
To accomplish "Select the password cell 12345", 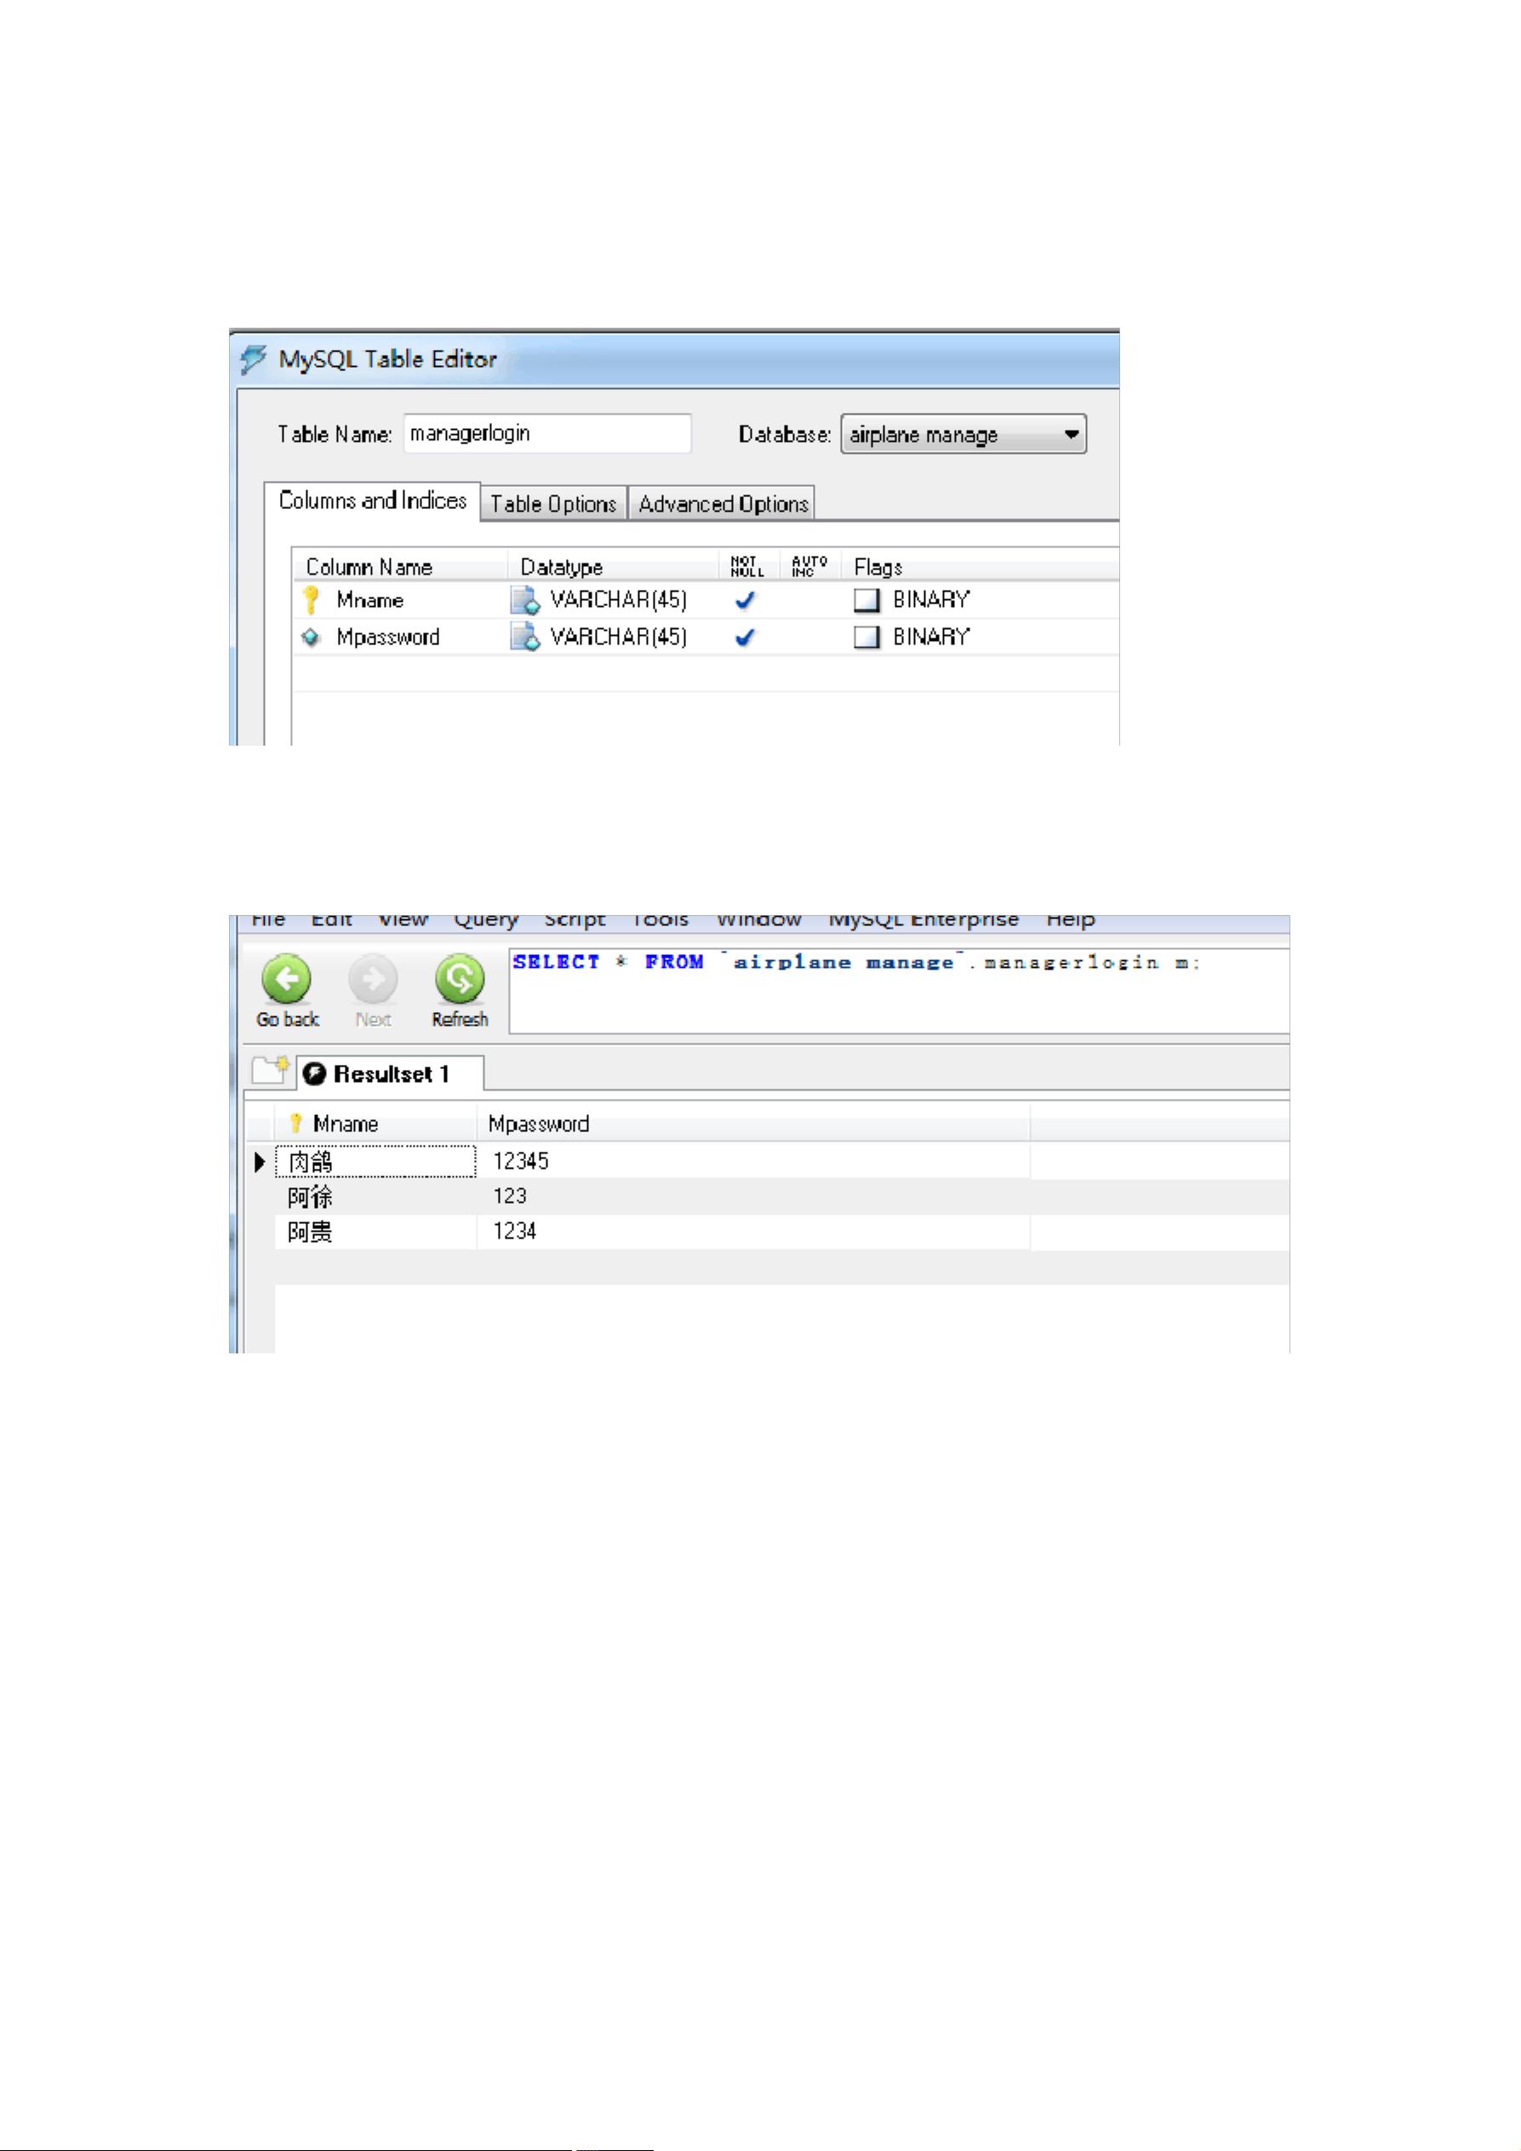I will tap(754, 1162).
